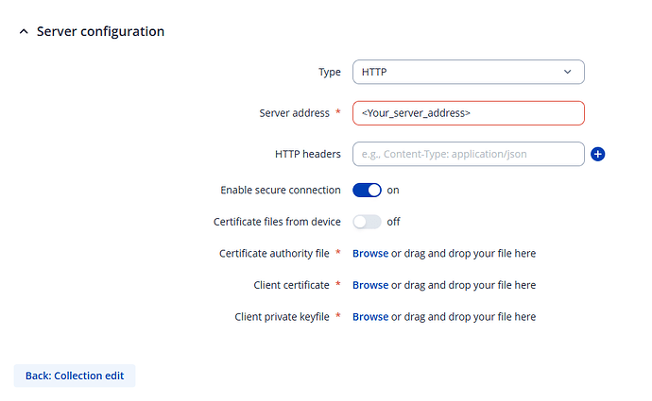This screenshot has height=401, width=652.
Task: Browse for Client private keyfile
Action: 370,317
